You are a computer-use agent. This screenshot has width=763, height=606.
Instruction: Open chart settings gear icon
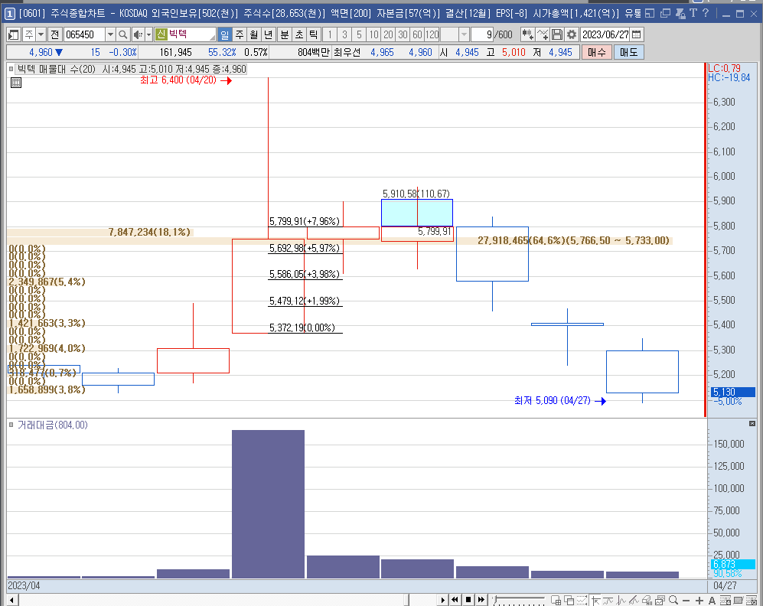point(572,34)
